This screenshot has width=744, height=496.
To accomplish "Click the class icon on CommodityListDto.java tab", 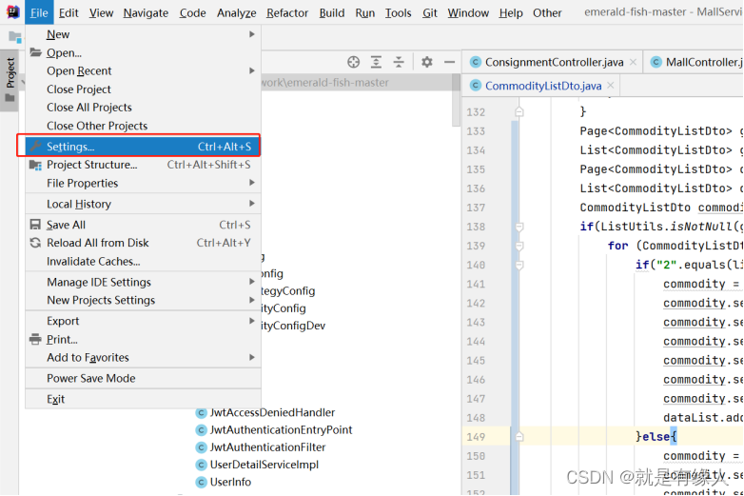I will [x=476, y=86].
